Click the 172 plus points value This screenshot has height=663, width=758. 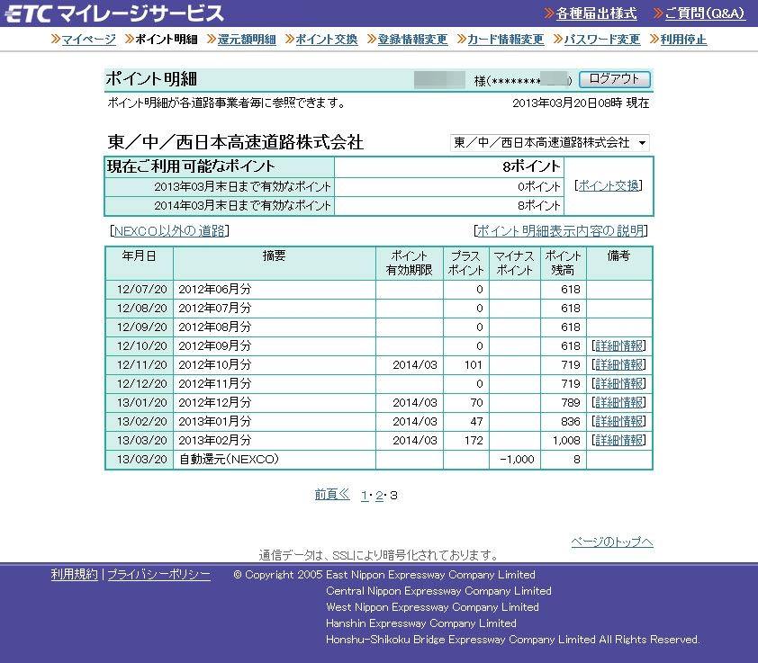474,440
